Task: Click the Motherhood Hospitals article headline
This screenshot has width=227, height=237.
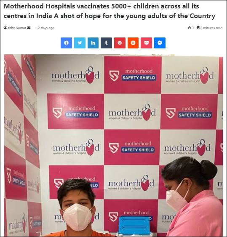Action: tap(109, 11)
